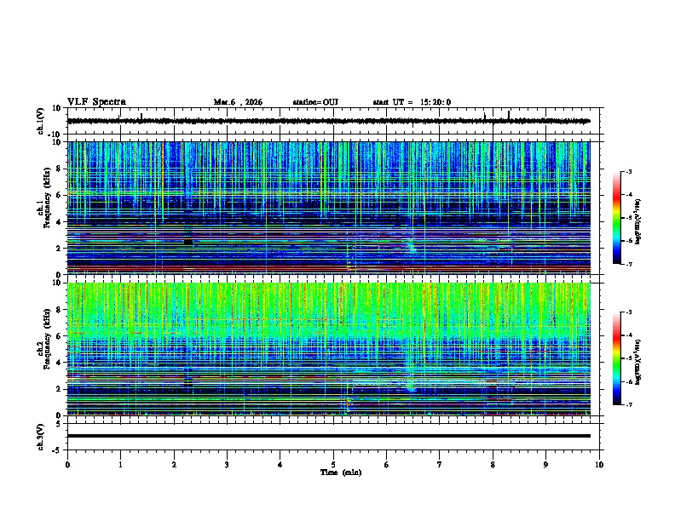
Task: Click the time axis tick label "3"
Action: point(227,465)
